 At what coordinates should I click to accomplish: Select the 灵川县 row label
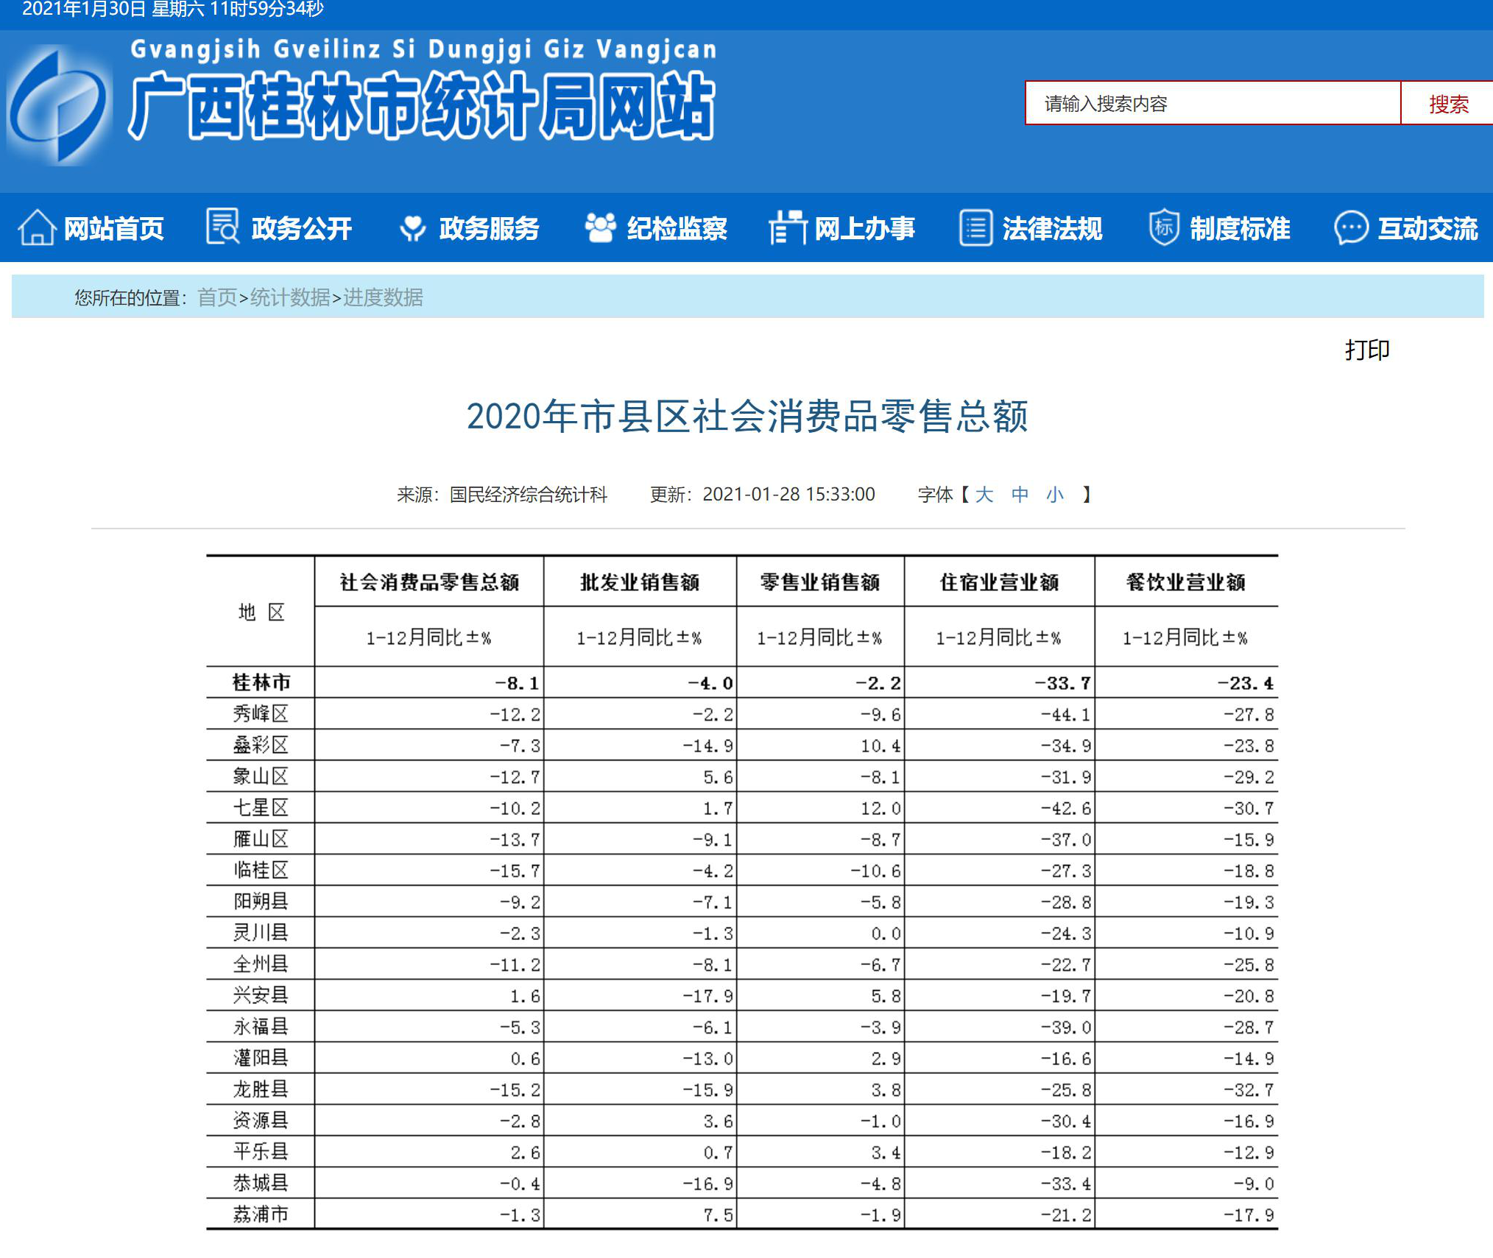[x=261, y=933]
